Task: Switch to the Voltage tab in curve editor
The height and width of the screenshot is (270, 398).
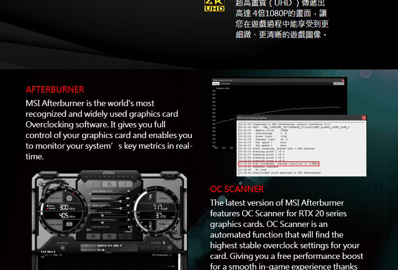Action: (x=216, y=83)
